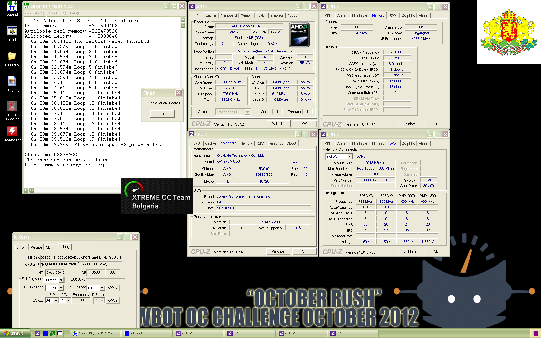Expand the CORE0 FID dropdown showing 34
This screenshot has height=338, width=541.
click(56, 301)
